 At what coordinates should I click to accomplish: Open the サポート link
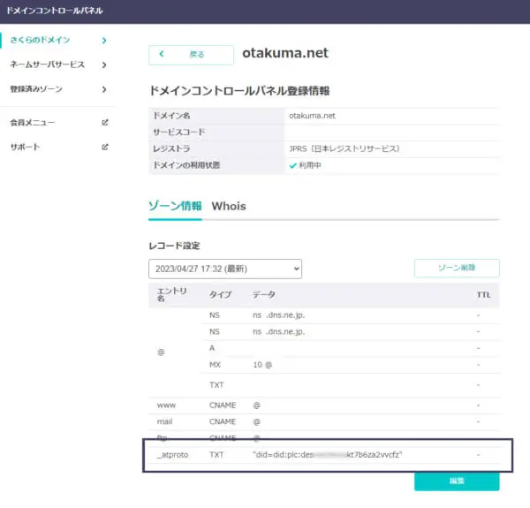click(x=25, y=147)
